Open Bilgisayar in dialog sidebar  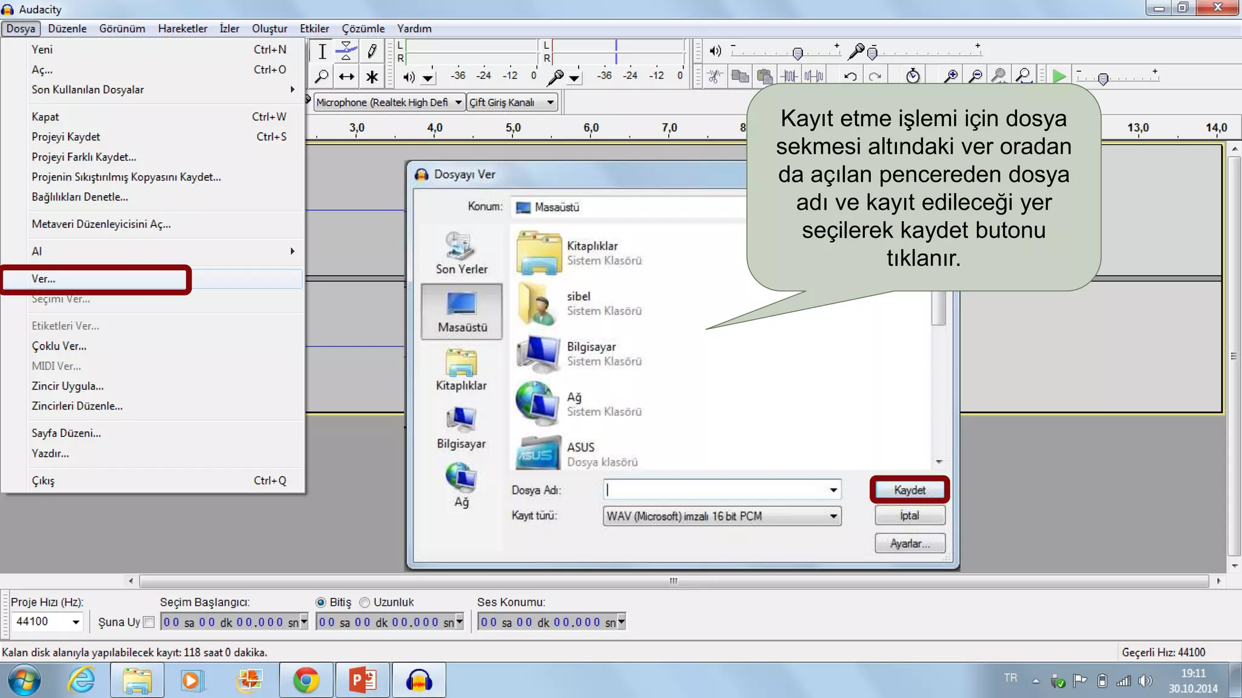pos(462,428)
